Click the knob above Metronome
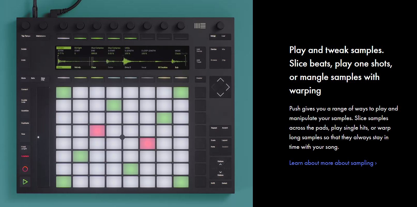The width and height of the screenshot is (417, 207). click(x=43, y=26)
